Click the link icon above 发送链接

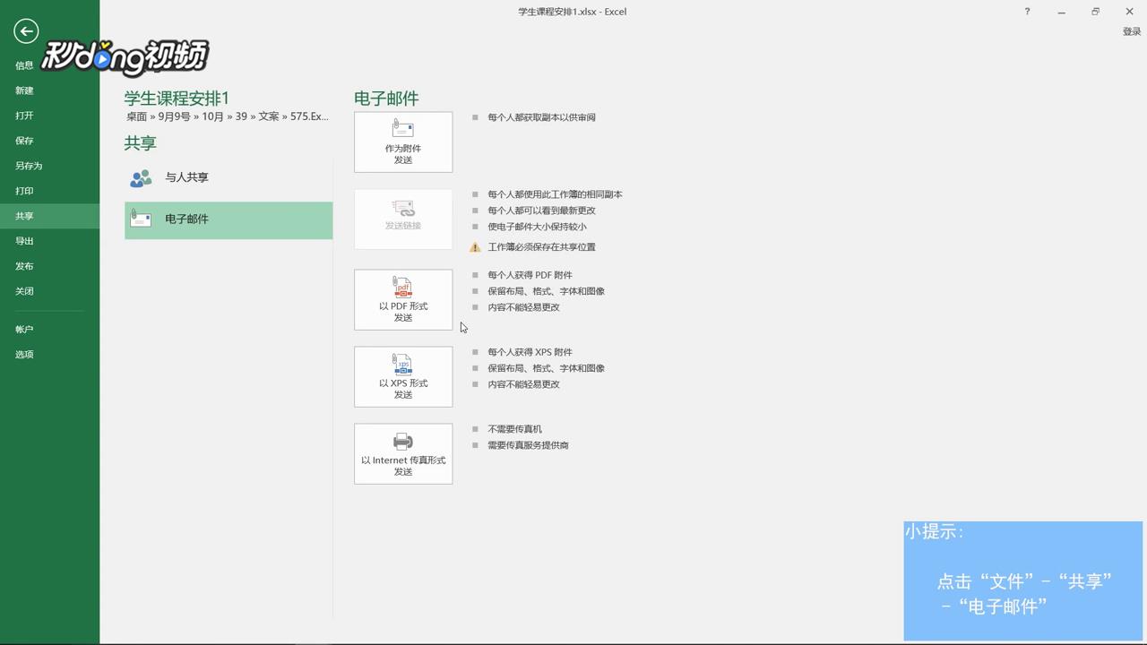tap(403, 208)
